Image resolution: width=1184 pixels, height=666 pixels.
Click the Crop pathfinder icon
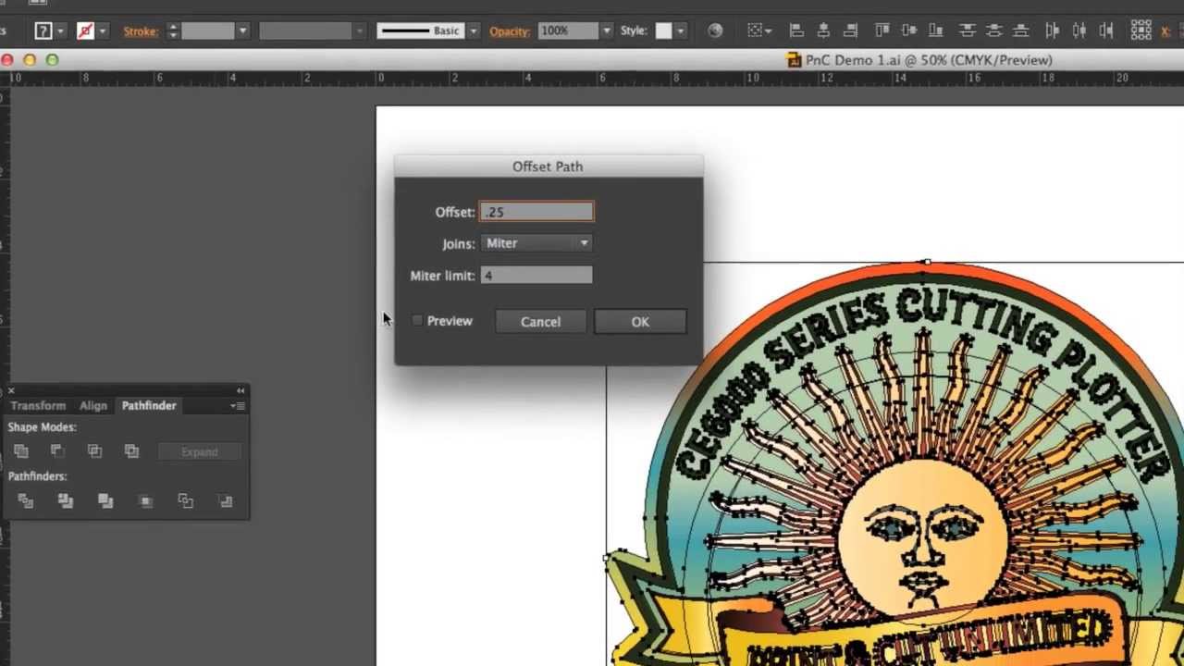click(x=145, y=500)
